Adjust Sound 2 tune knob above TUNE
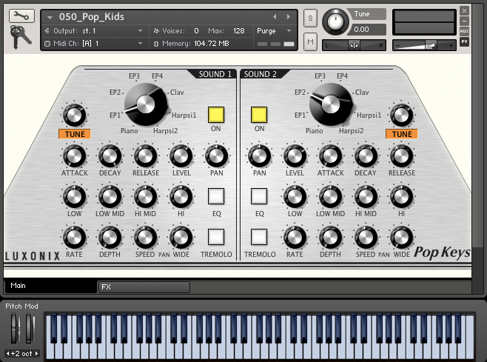The width and height of the screenshot is (487, 362). click(401, 115)
